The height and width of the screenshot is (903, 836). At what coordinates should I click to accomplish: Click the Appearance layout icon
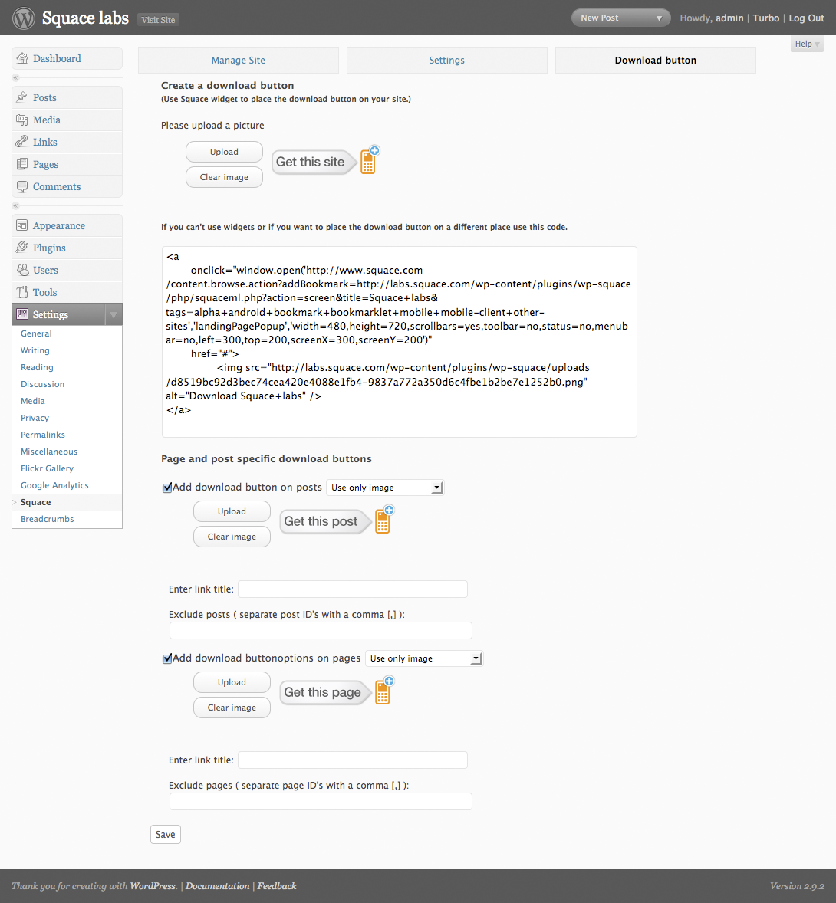(x=22, y=225)
